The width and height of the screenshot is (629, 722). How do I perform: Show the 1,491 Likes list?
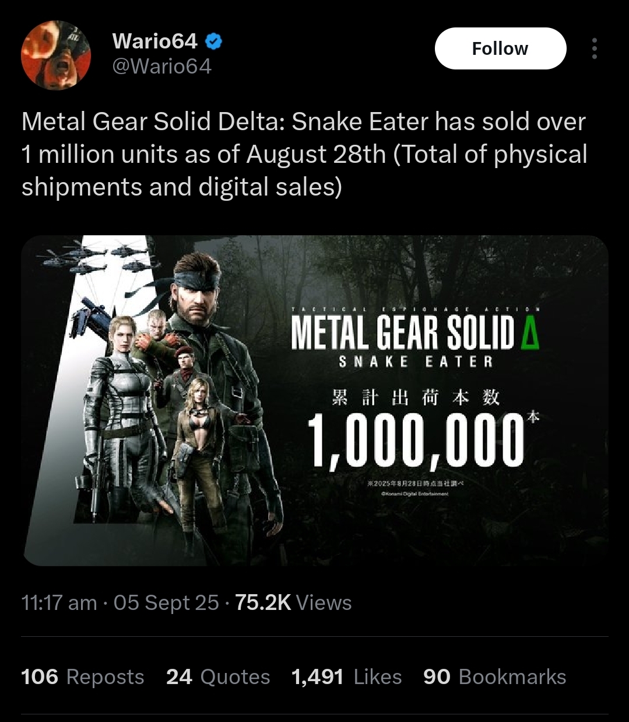[346, 677]
